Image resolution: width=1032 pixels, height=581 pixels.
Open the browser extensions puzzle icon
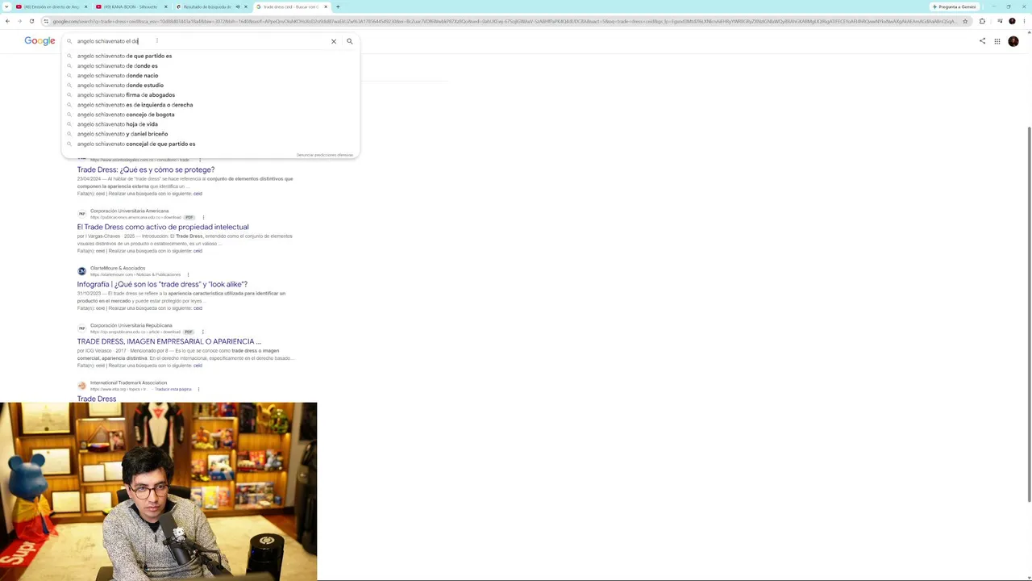(x=982, y=21)
